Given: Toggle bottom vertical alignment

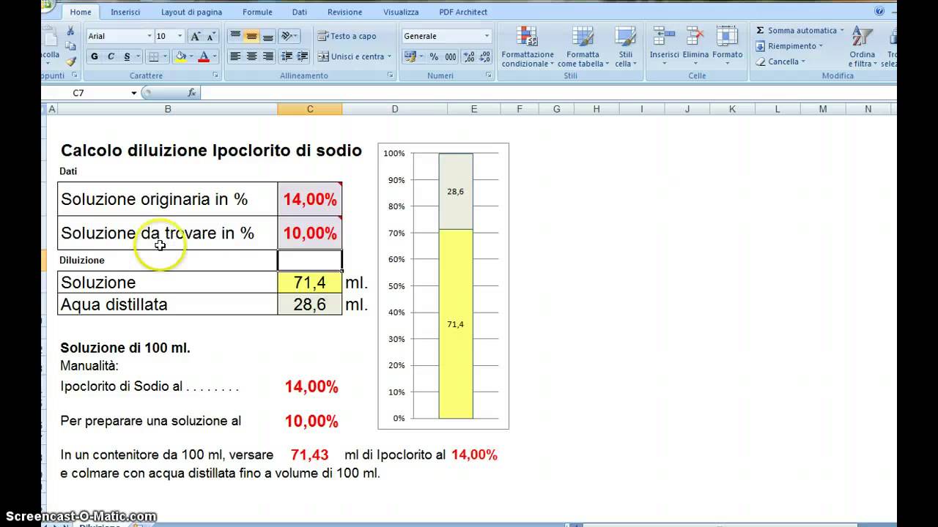Looking at the screenshot, I should (267, 36).
